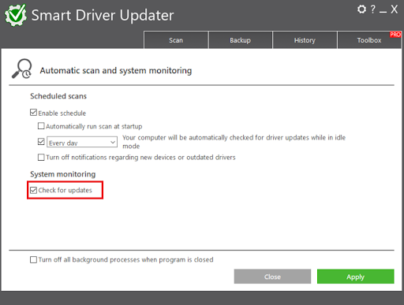Click the PRO badge on Toolbox

coord(395,35)
